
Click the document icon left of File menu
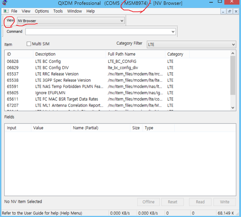coord(6,11)
